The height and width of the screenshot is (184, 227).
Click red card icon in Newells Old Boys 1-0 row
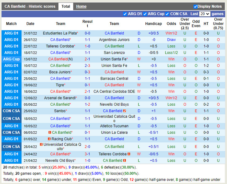[125, 161]
